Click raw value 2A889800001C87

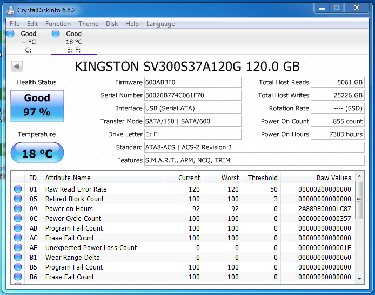point(325,209)
